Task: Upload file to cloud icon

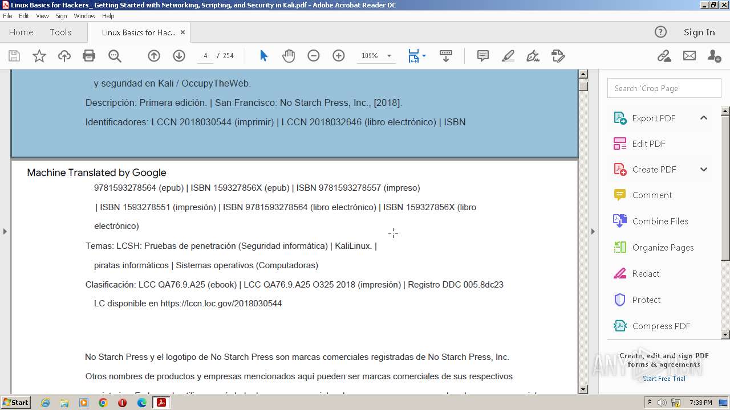Action: pyautogui.click(x=64, y=56)
